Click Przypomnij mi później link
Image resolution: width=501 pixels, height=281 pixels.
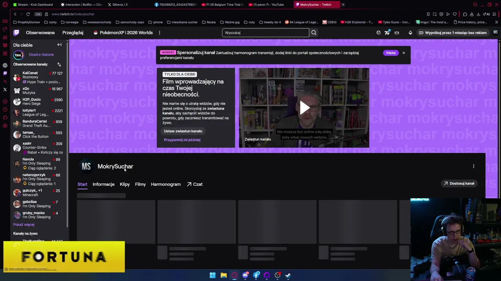point(182,140)
